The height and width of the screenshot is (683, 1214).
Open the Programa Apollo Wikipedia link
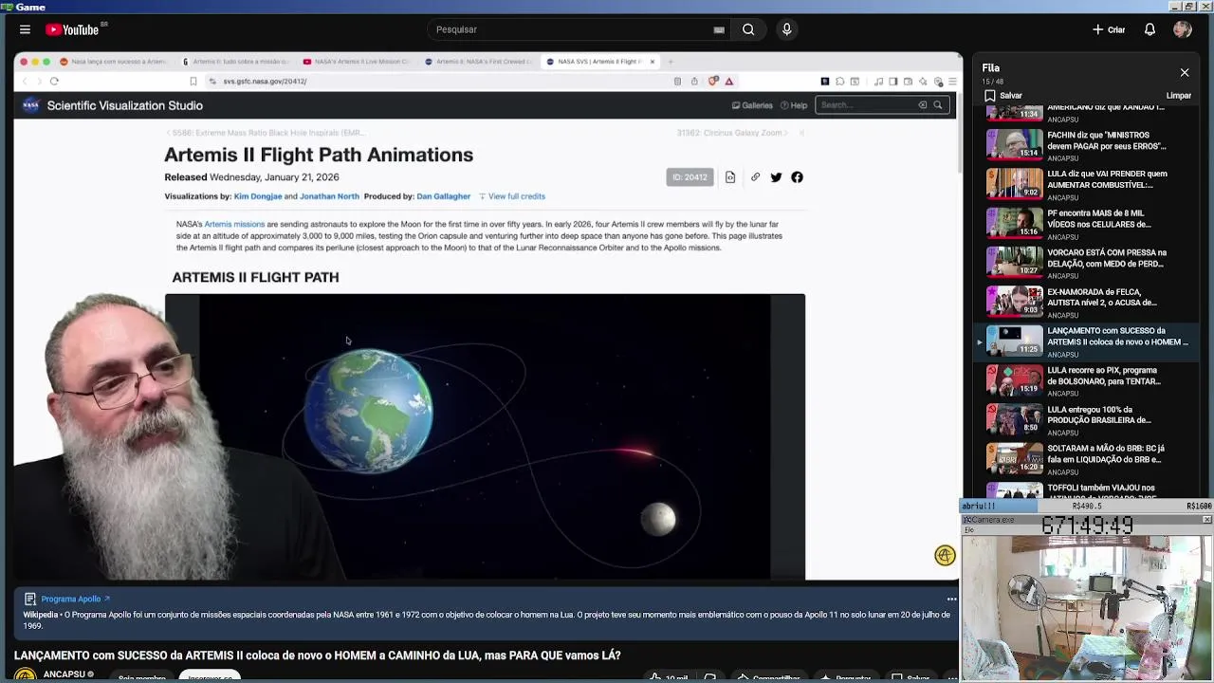click(76, 600)
